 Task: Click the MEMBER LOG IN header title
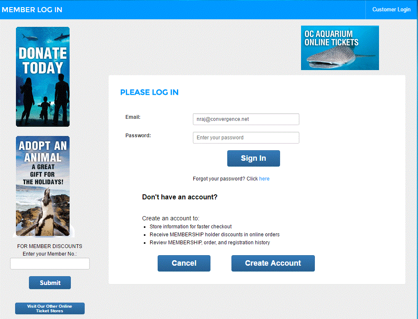(x=32, y=10)
